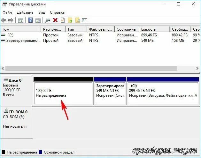Viewport: 201px width, 158px height.
Task: Click the 158 МБ free space cell
Action: (178, 41)
